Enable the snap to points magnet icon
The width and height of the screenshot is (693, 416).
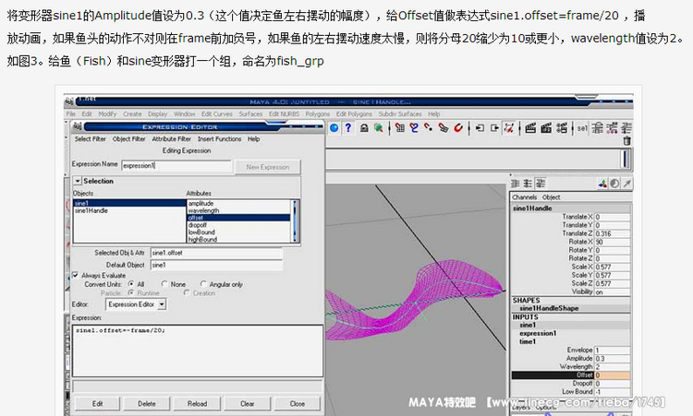point(428,128)
